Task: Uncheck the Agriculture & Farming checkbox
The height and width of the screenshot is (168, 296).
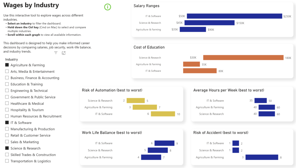Action: point(7,65)
